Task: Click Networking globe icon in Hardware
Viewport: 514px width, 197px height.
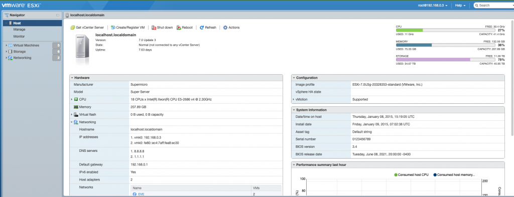Action: [x=76, y=122]
